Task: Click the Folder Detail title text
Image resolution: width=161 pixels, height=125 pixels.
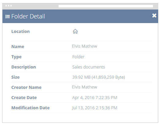Action: tap(28, 16)
